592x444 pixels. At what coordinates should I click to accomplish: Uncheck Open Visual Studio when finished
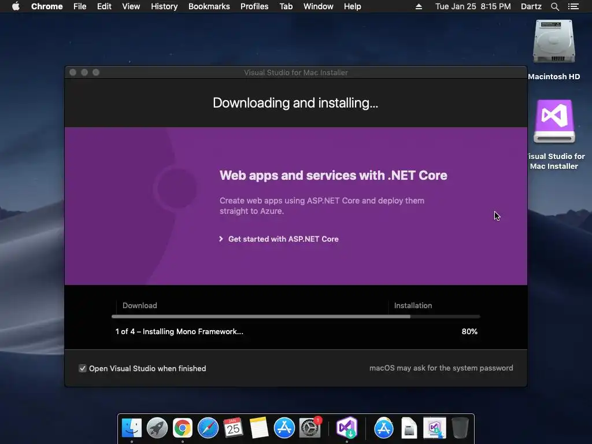[x=82, y=368]
